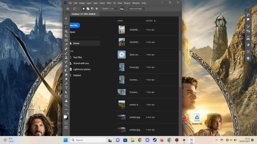Select the Hand tool
The height and width of the screenshot is (144, 257).
[x=66, y=101]
